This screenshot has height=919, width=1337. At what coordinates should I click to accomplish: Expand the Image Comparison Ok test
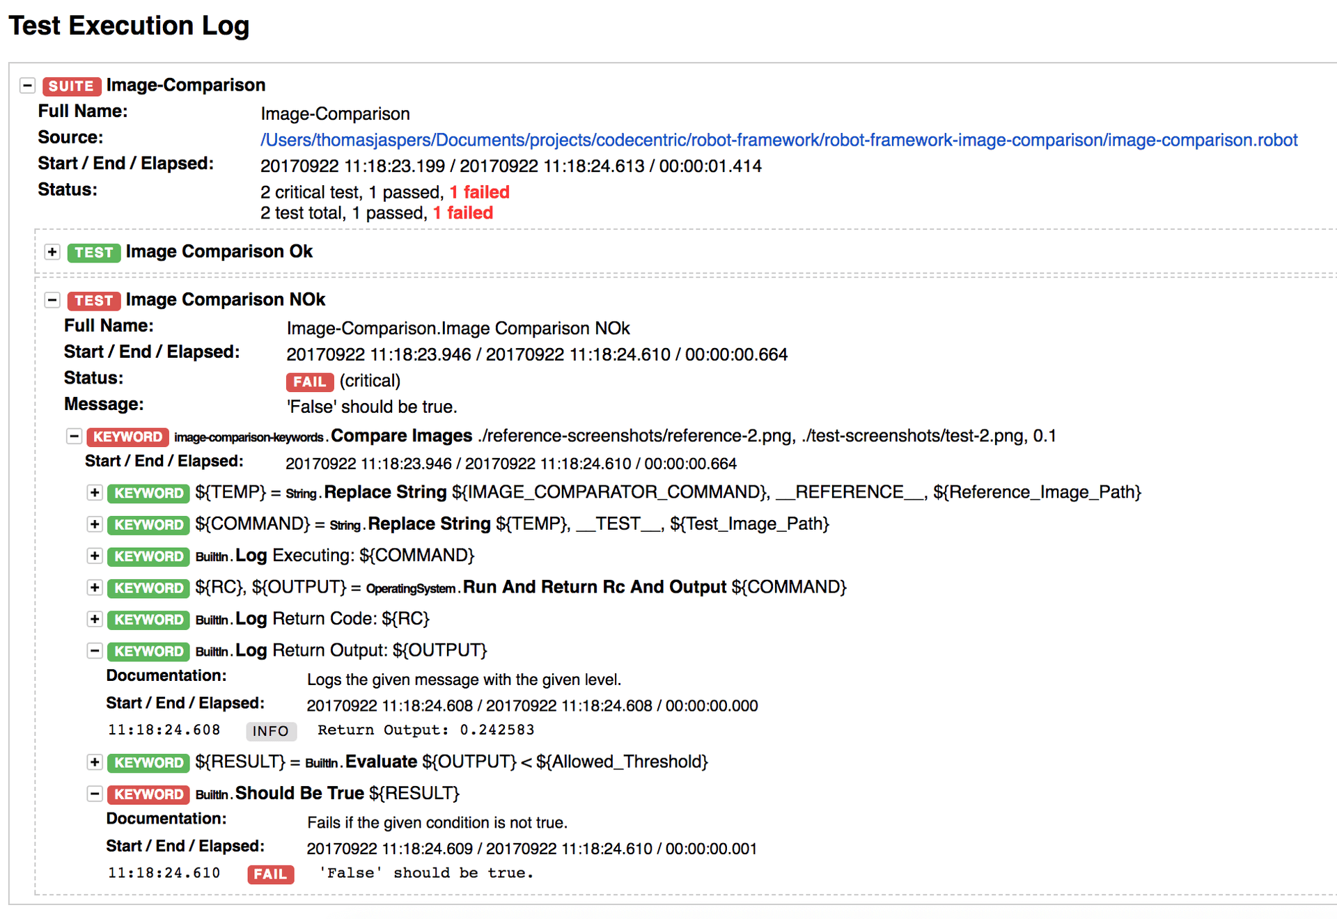click(x=52, y=252)
